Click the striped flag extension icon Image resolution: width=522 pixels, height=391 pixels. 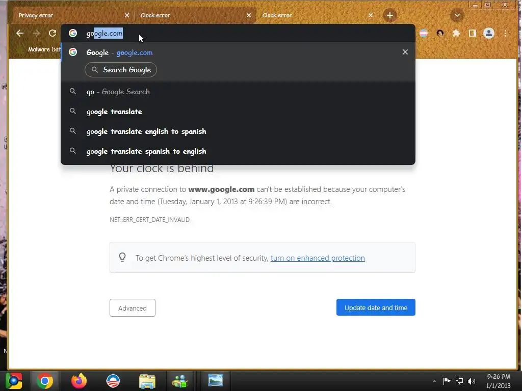424,33
